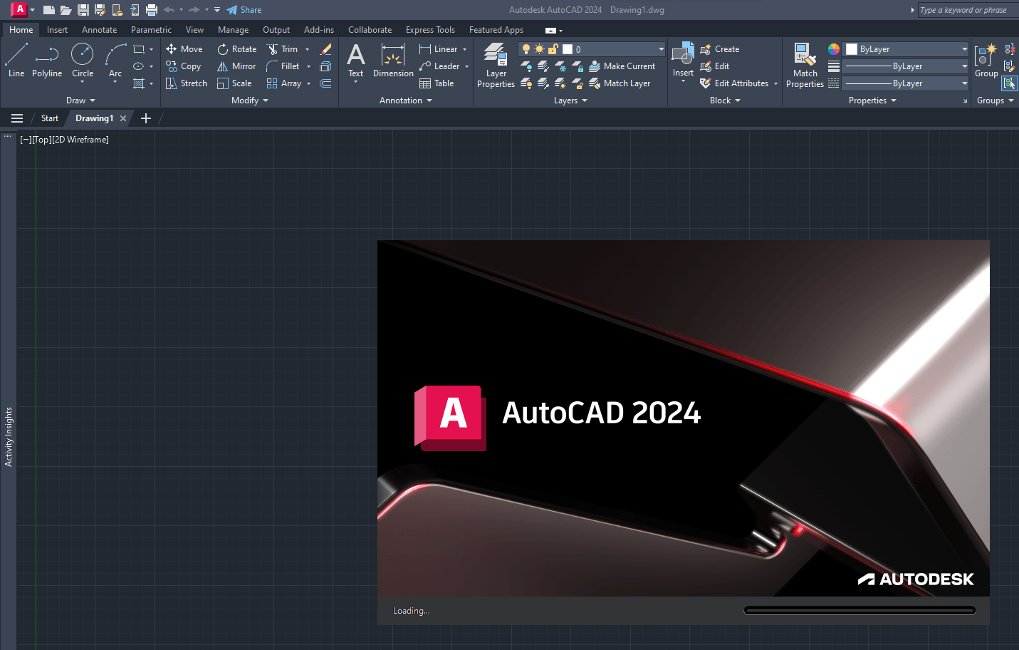Open the Activity Insights side panel
Screen dimensions: 1019x650
point(9,437)
